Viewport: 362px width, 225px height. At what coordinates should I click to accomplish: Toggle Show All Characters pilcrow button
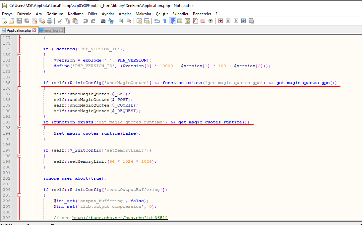[x=164, y=21]
